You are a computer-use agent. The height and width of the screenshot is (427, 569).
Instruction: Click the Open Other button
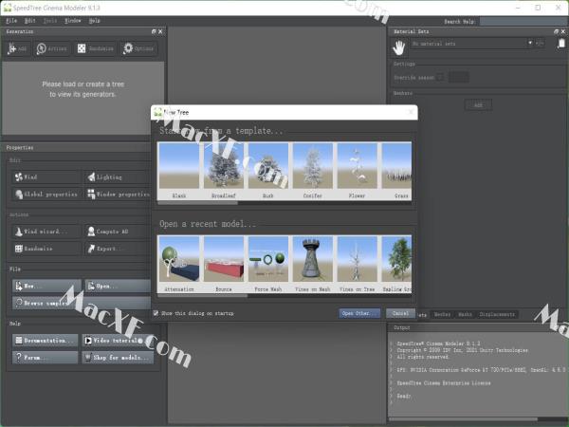pyautogui.click(x=359, y=313)
